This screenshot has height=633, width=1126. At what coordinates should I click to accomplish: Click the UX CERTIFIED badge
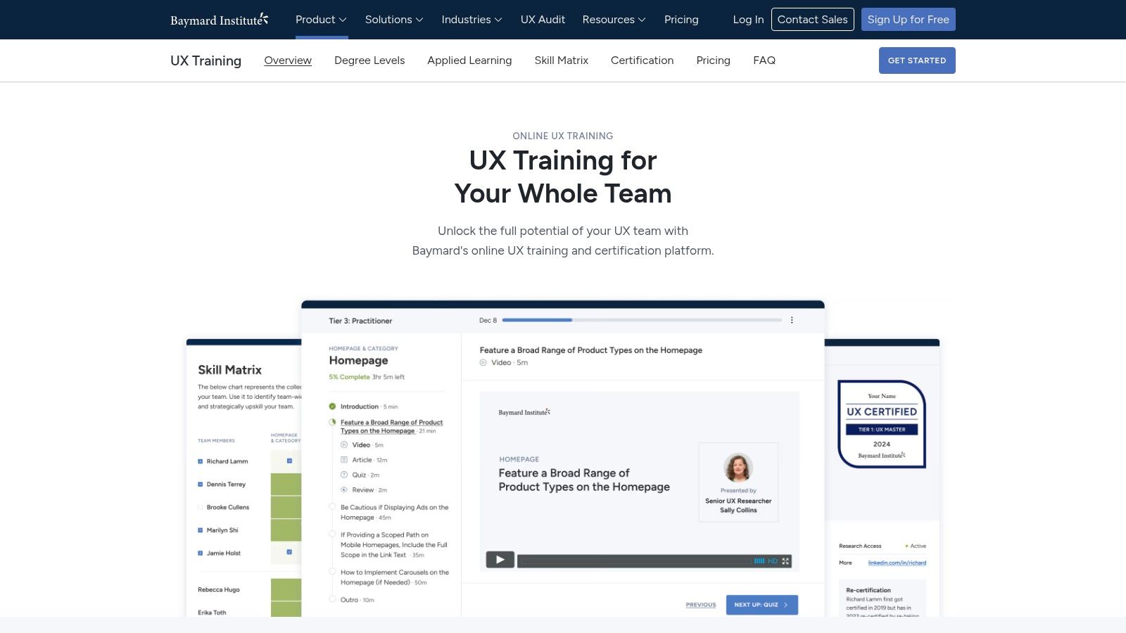click(882, 424)
